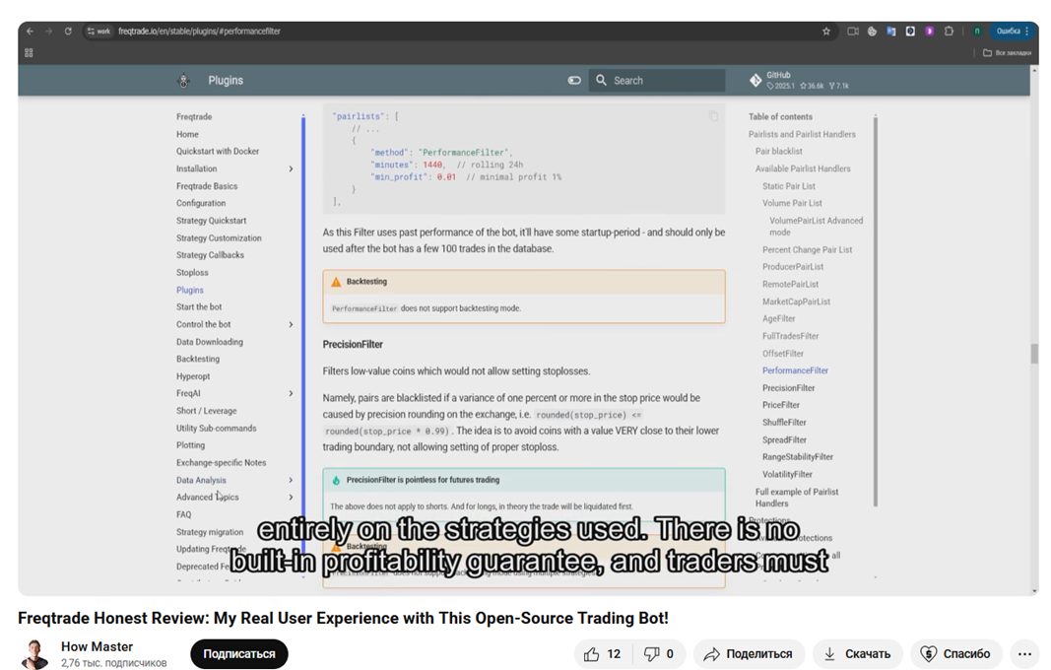
Task: Open Quickstart with Docker page
Action: (218, 152)
